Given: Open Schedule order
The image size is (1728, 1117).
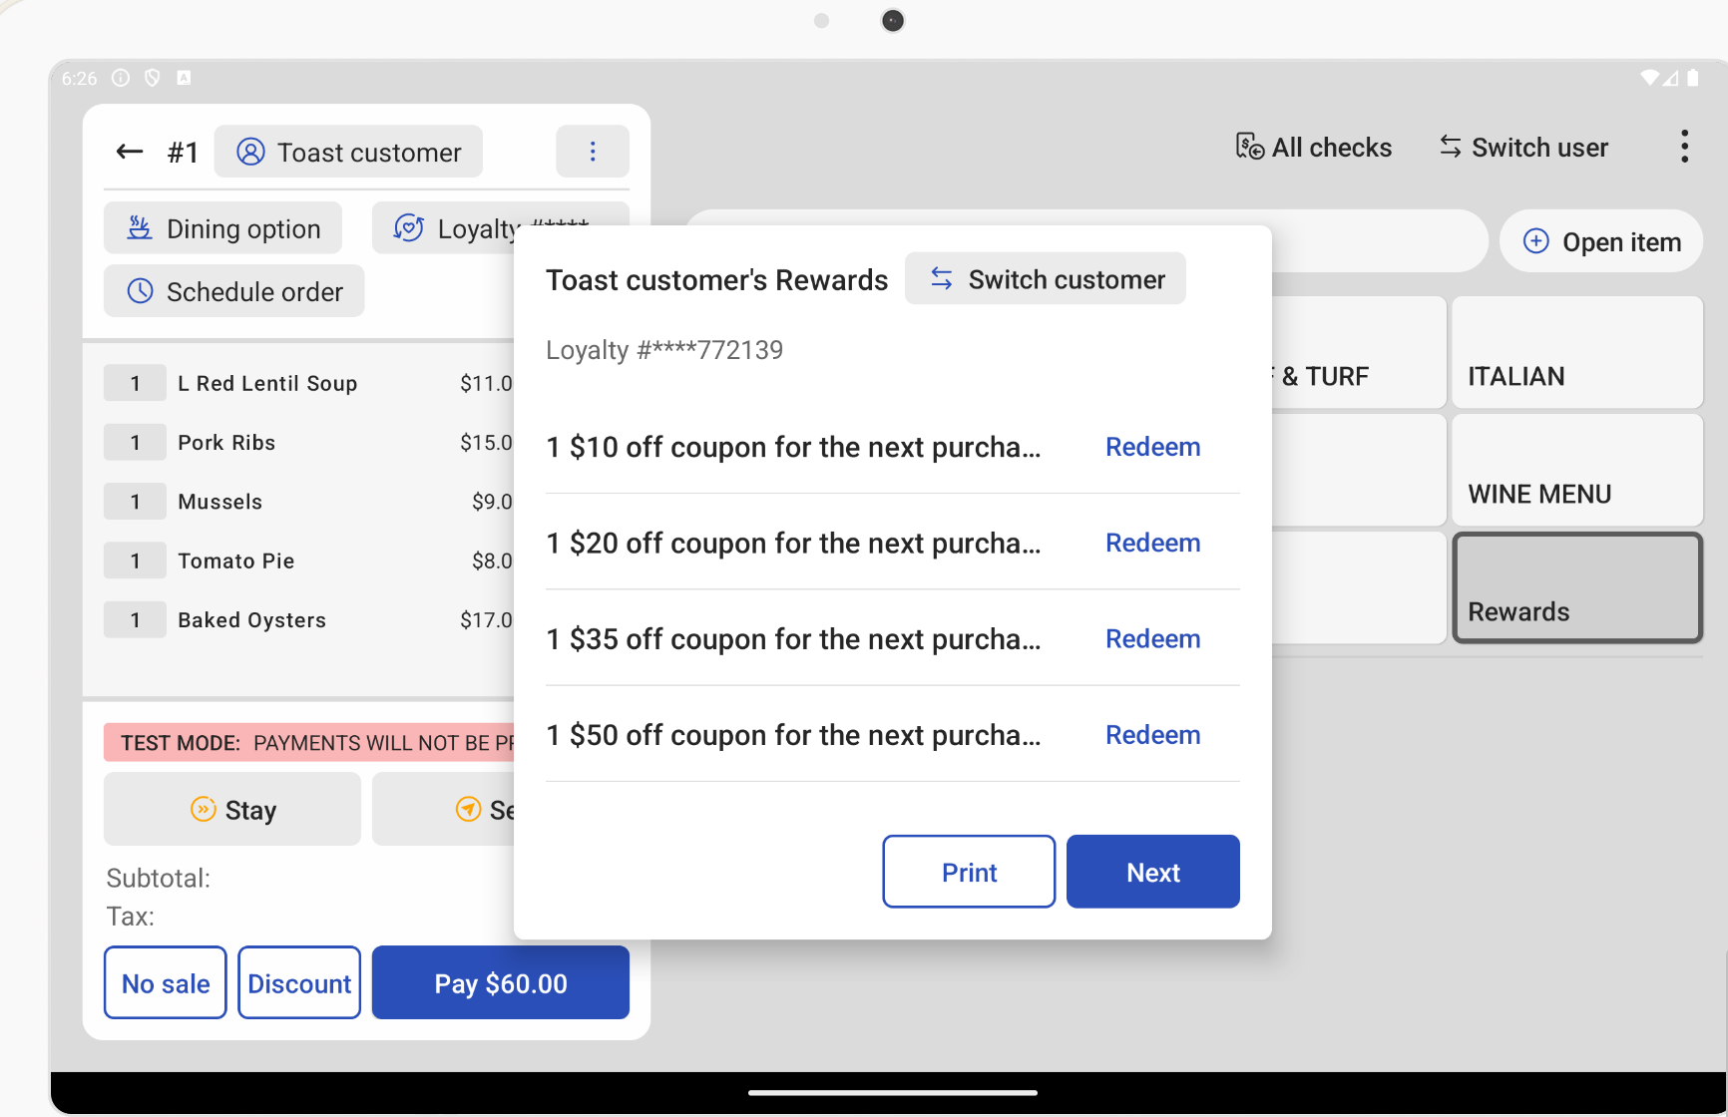Looking at the screenshot, I should pyautogui.click(x=234, y=291).
